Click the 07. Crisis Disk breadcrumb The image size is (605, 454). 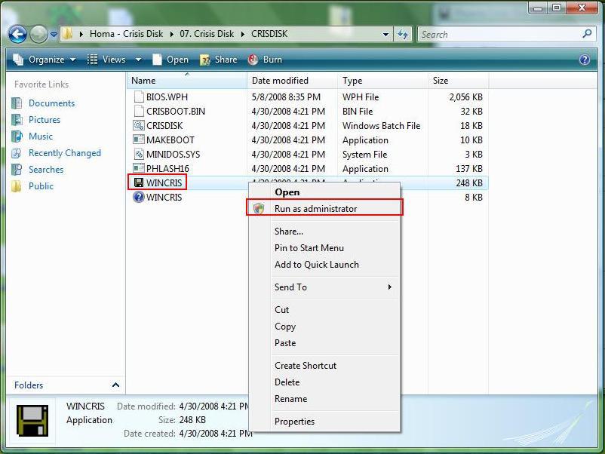point(207,34)
